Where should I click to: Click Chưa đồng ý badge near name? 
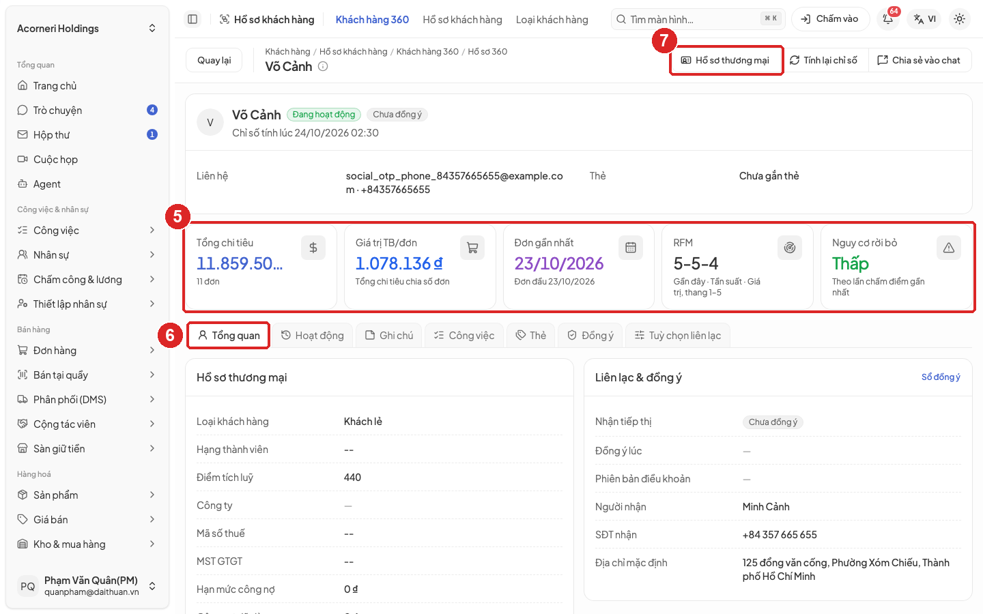[x=397, y=115]
